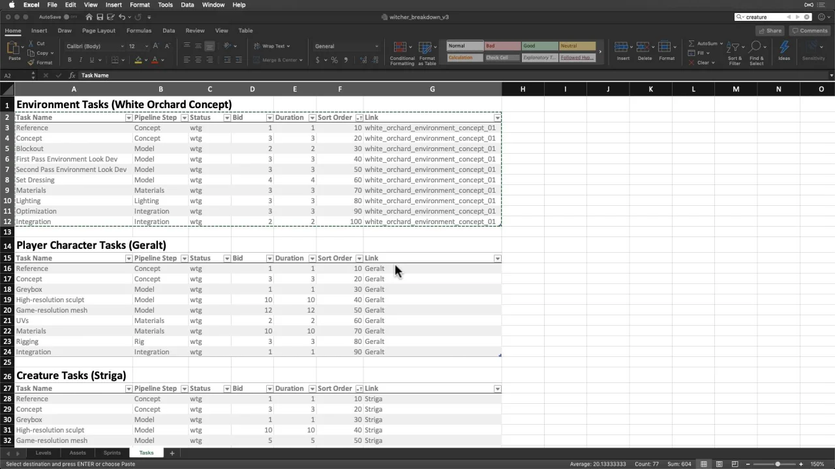Click the Share button
Screen dimensions: 835x469
(770, 31)
